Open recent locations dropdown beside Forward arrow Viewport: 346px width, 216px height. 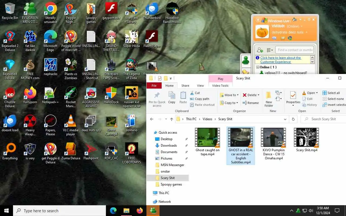(x=166, y=119)
